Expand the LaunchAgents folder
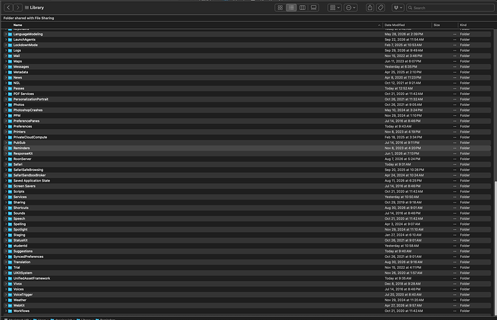The image size is (497, 320). (x=6, y=40)
